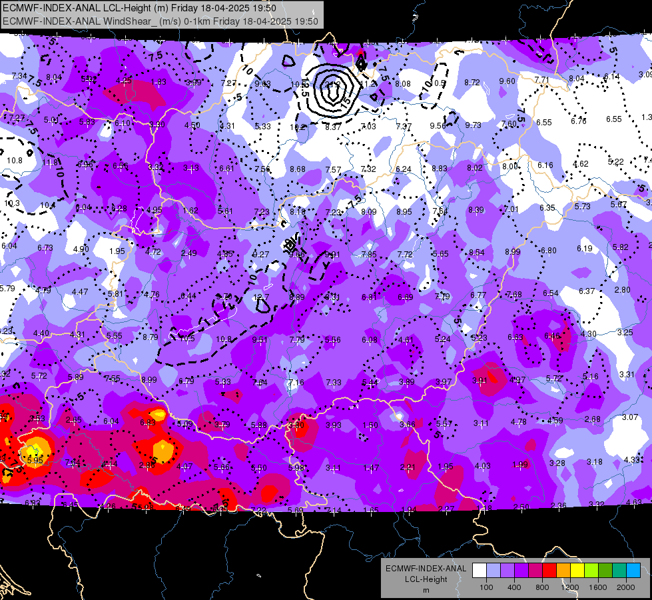Click the 'WindShear_ (m/s) 0-1km' header line
The image size is (652, 600).
pos(161,21)
